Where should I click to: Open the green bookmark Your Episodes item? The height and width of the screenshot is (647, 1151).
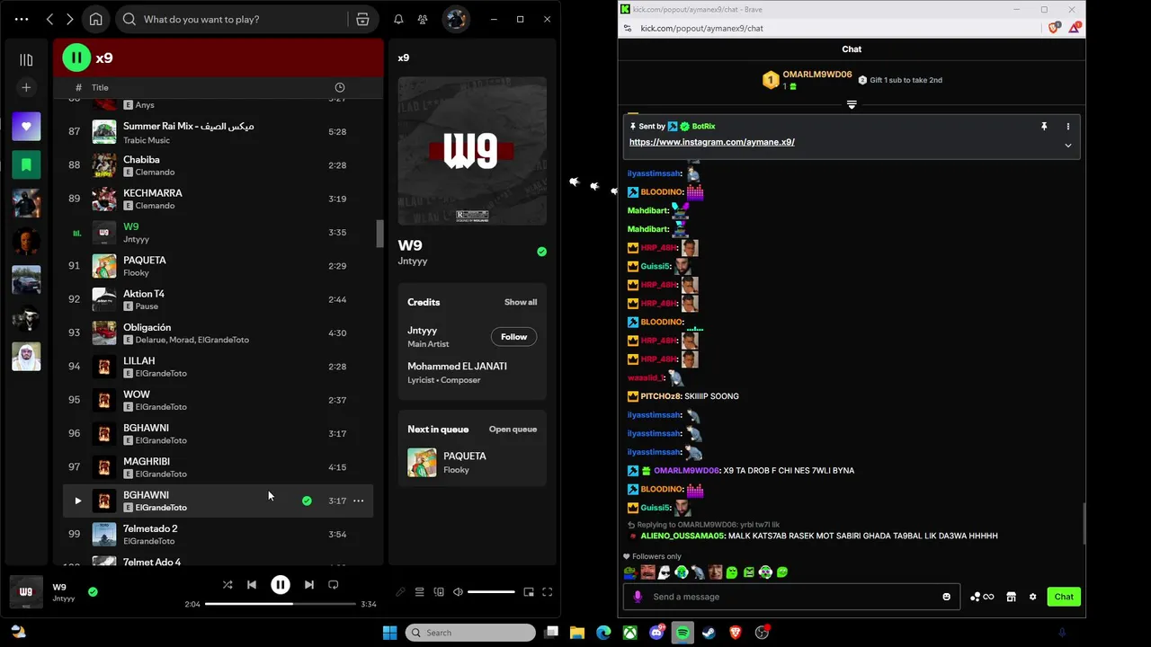pos(26,165)
